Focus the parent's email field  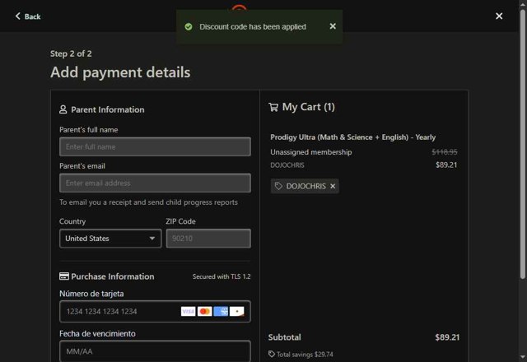coord(155,183)
